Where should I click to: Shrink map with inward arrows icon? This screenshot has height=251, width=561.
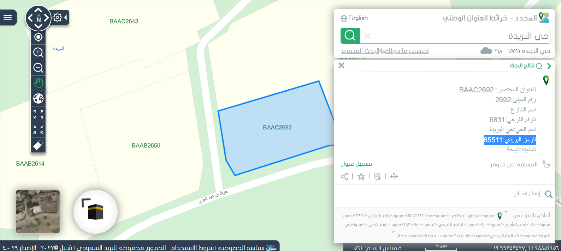(38, 129)
